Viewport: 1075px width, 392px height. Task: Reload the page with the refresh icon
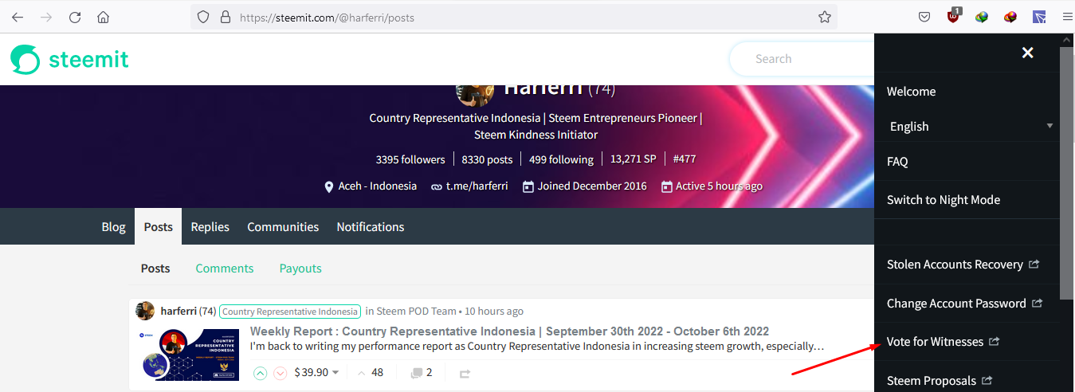(75, 17)
